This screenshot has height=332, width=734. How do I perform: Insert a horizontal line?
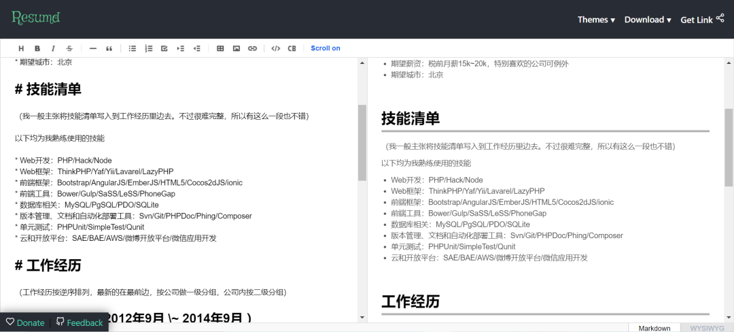click(x=92, y=48)
